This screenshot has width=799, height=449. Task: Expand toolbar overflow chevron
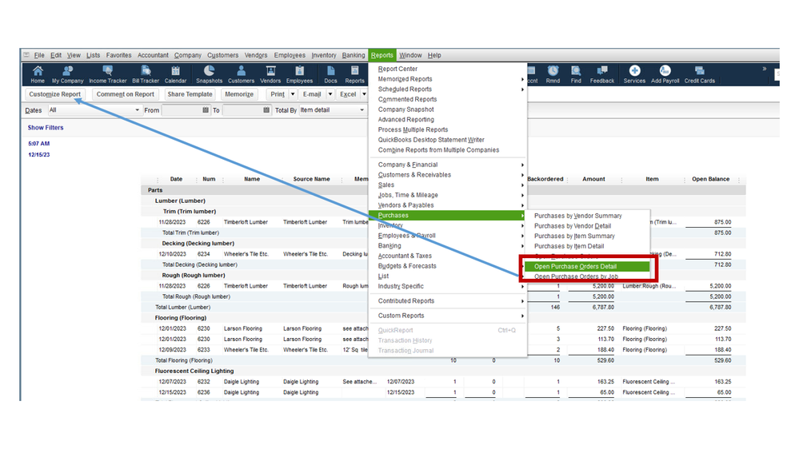765,69
